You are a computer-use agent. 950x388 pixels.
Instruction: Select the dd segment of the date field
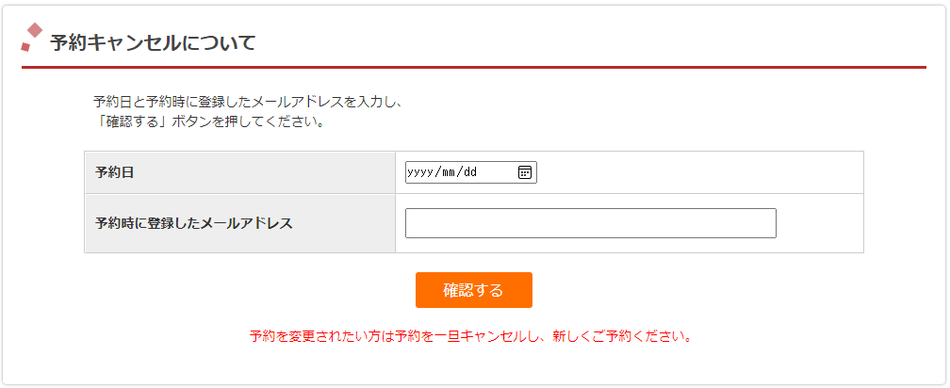(470, 172)
